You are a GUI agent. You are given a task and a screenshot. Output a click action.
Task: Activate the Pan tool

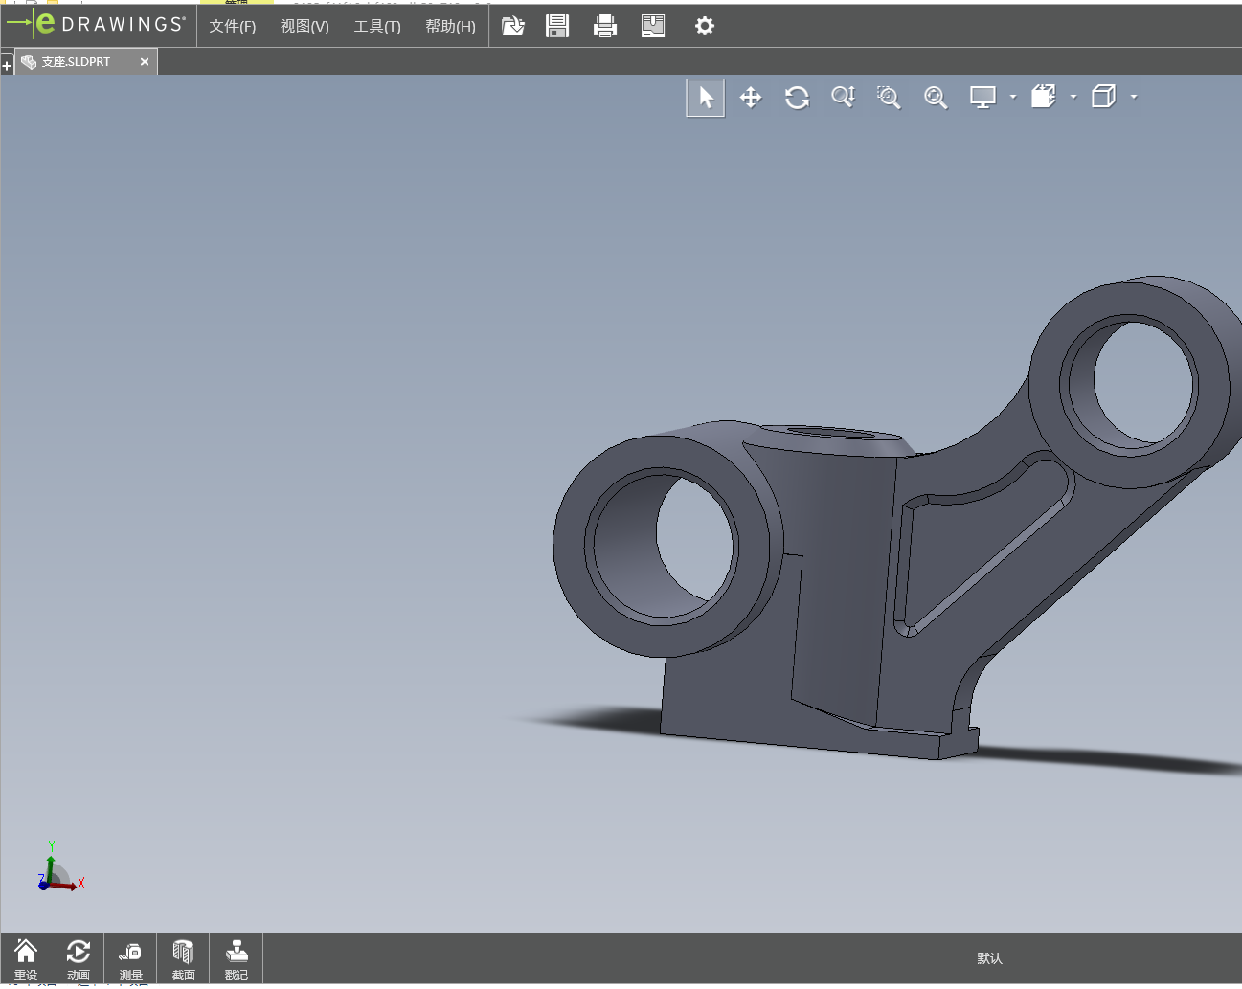pos(751,98)
